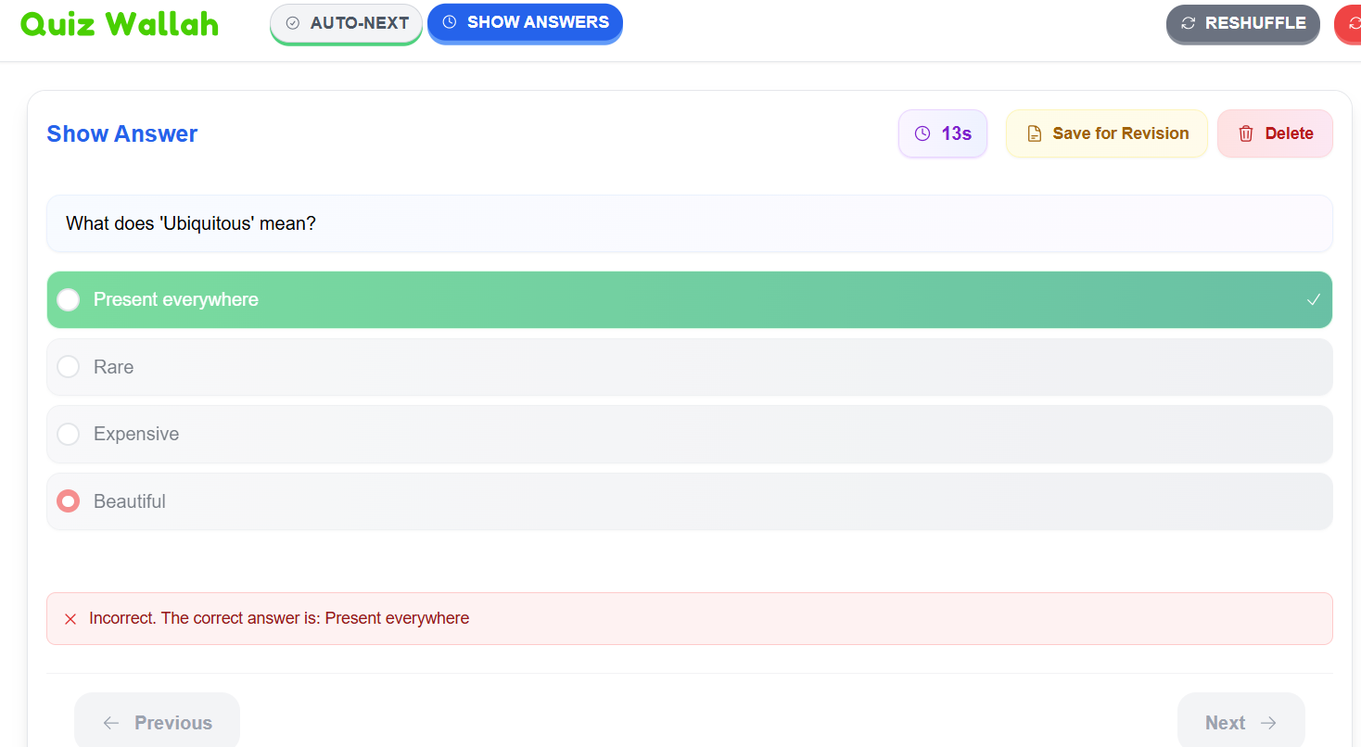Click the Show Answer heading
The width and height of the screenshot is (1361, 747).
coord(122,133)
